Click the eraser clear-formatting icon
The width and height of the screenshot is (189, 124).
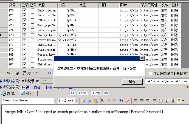click(x=127, y=101)
